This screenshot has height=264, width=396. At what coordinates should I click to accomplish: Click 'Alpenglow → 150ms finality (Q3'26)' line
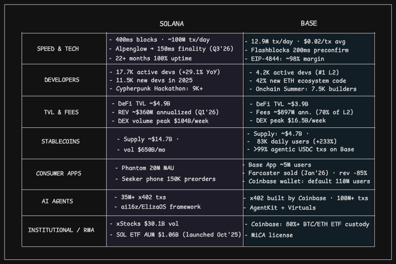[x=171, y=49]
